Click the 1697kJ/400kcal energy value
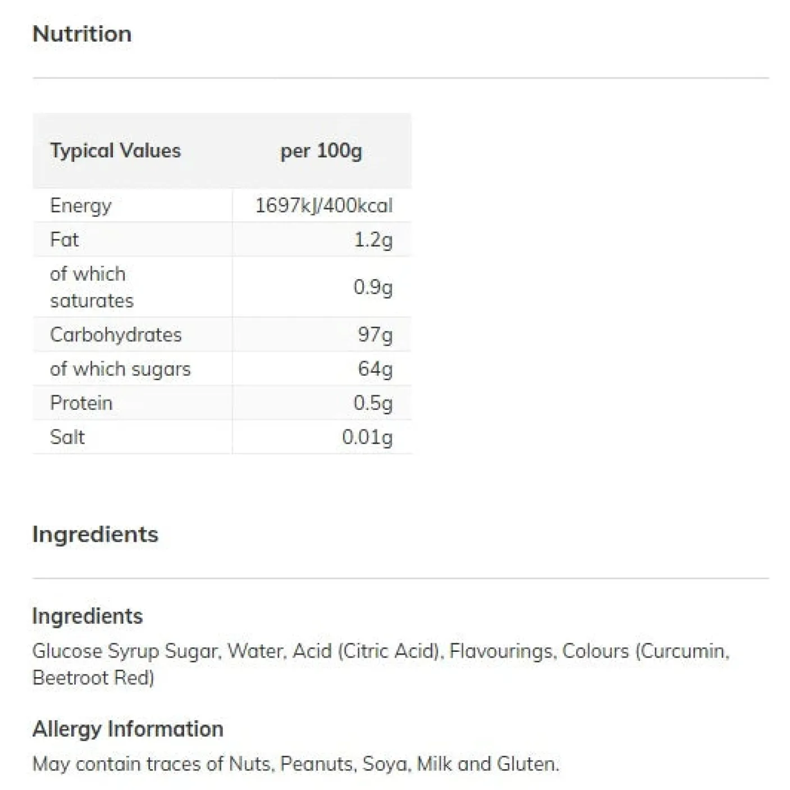 (x=324, y=206)
